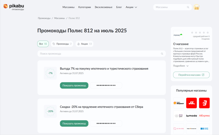Rate the store with the fifth star
The height and width of the screenshot is (135, 219).
click(x=208, y=33)
